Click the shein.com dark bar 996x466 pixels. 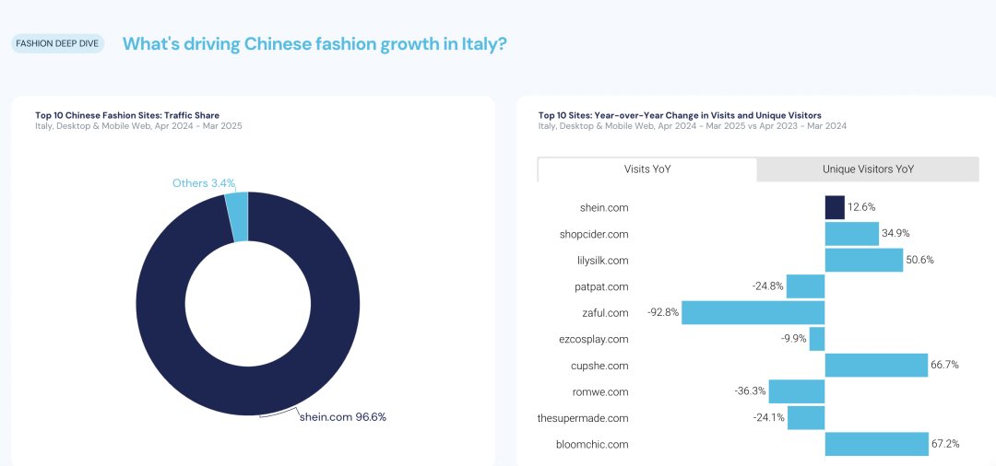coord(835,207)
